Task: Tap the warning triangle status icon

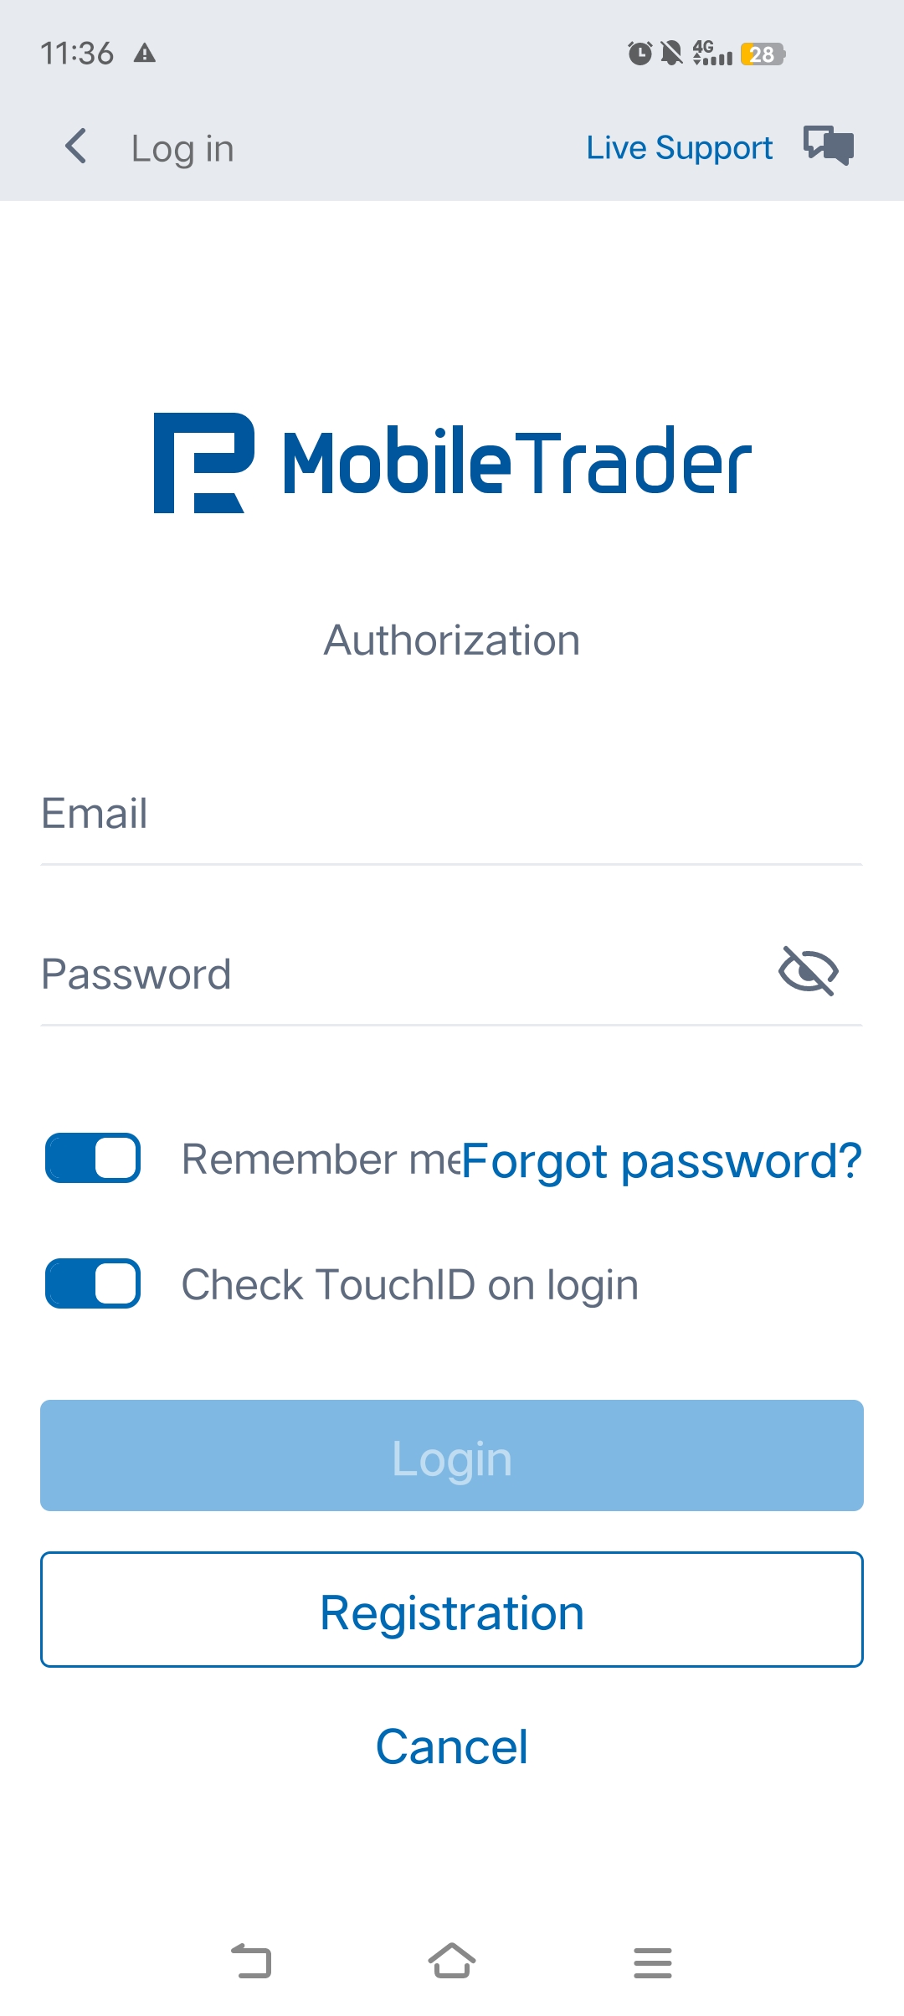Action: pos(145,54)
